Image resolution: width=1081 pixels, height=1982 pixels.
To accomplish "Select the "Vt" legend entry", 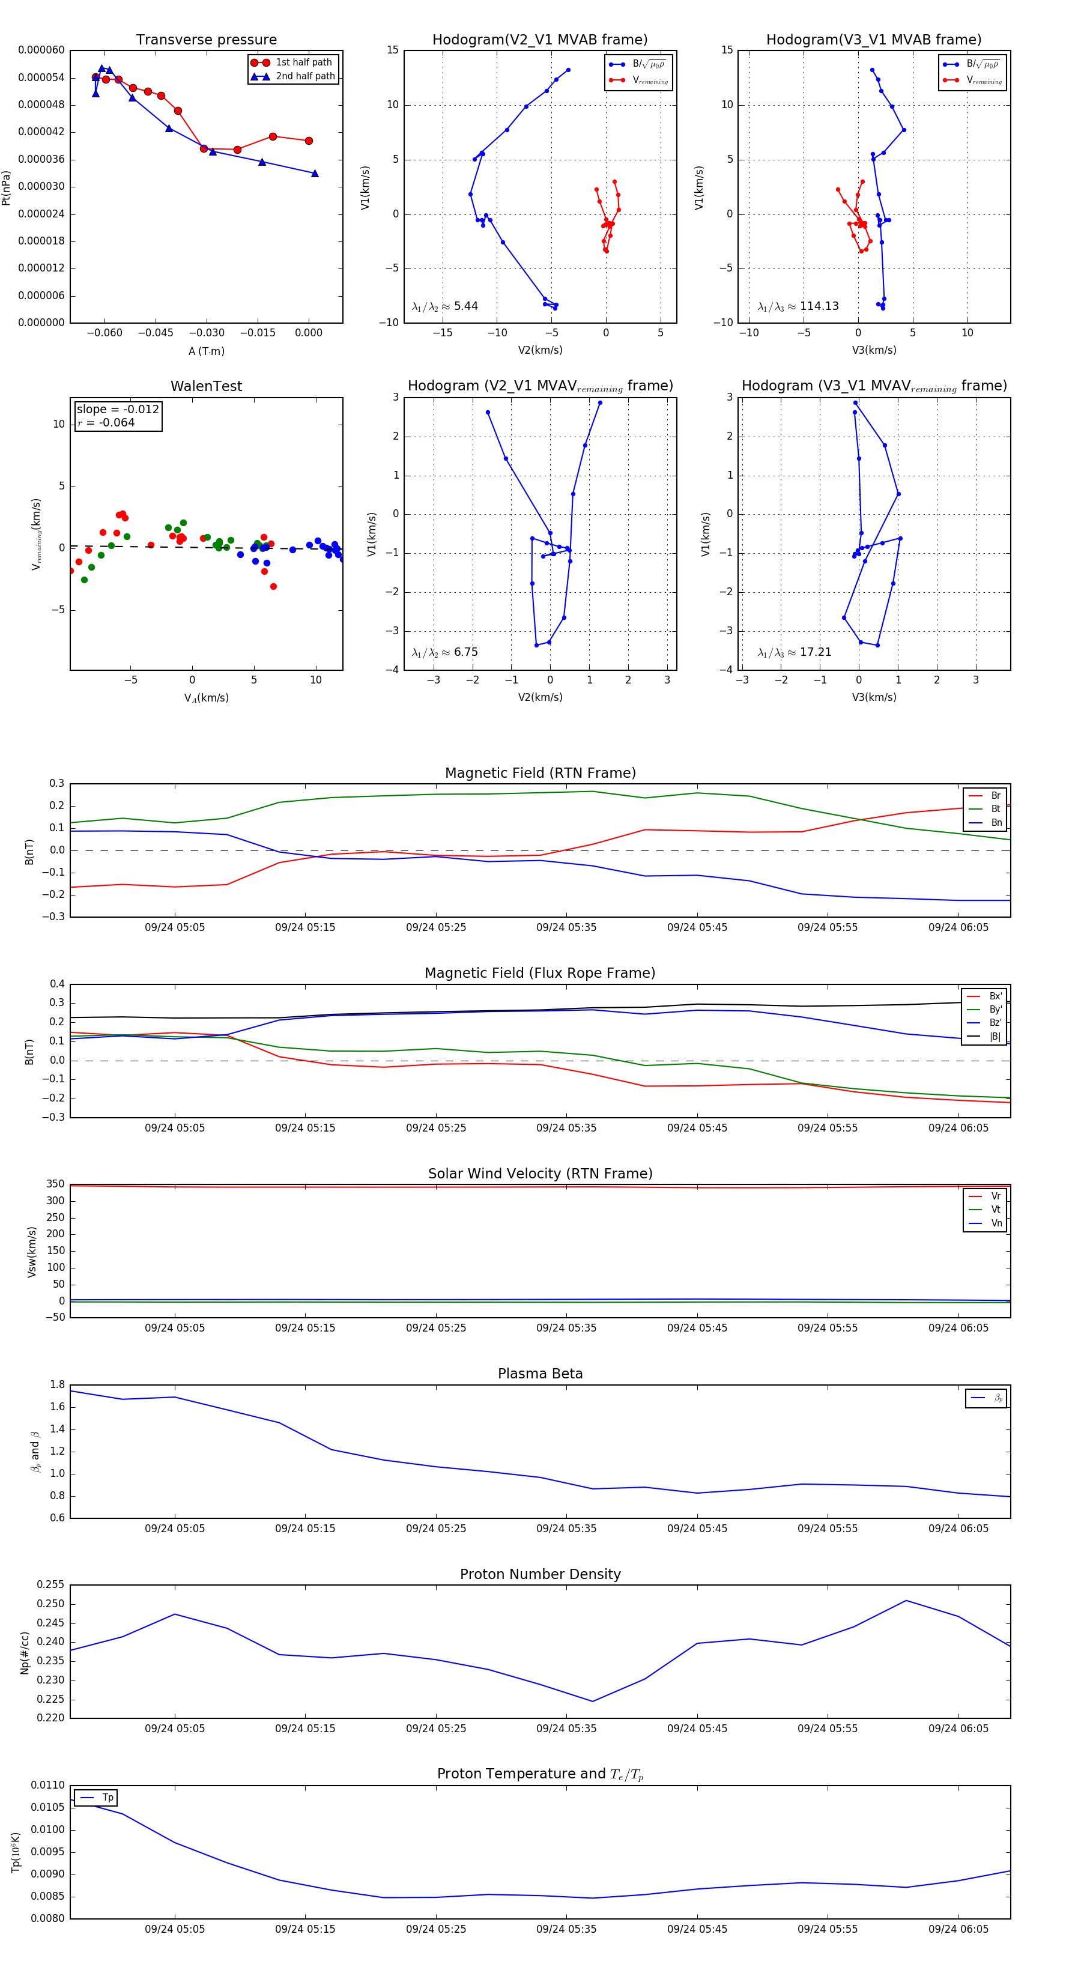I will coord(985,1210).
